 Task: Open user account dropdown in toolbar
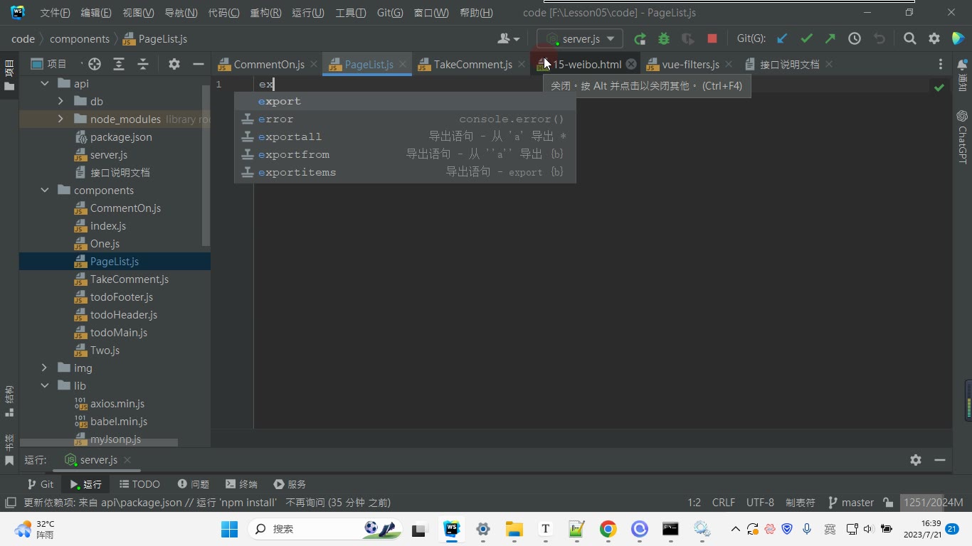pos(509,39)
